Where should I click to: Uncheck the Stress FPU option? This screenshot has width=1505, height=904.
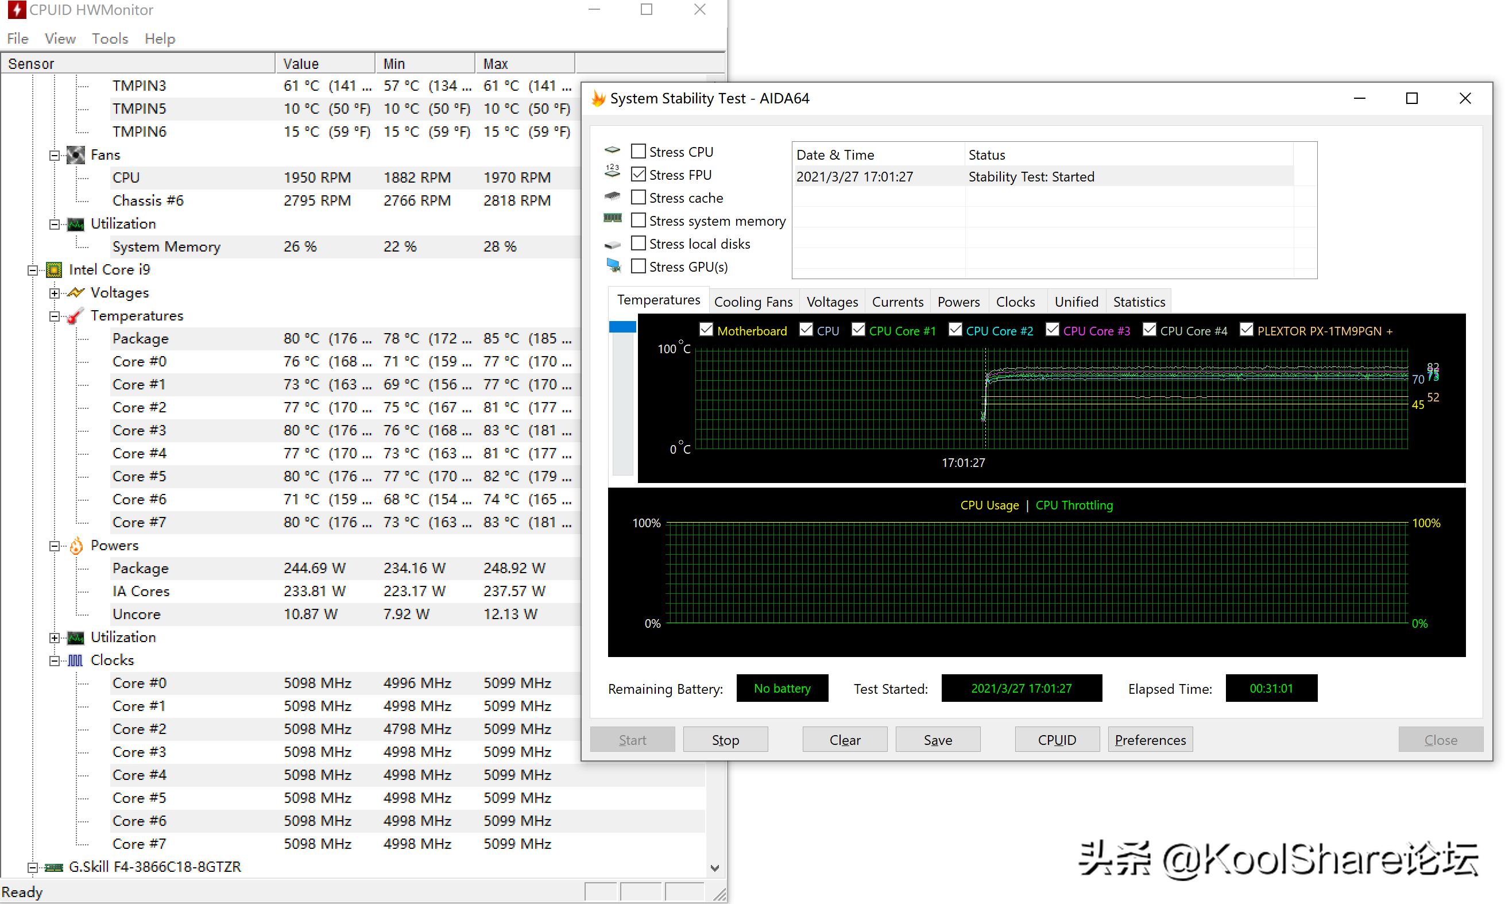click(x=638, y=175)
